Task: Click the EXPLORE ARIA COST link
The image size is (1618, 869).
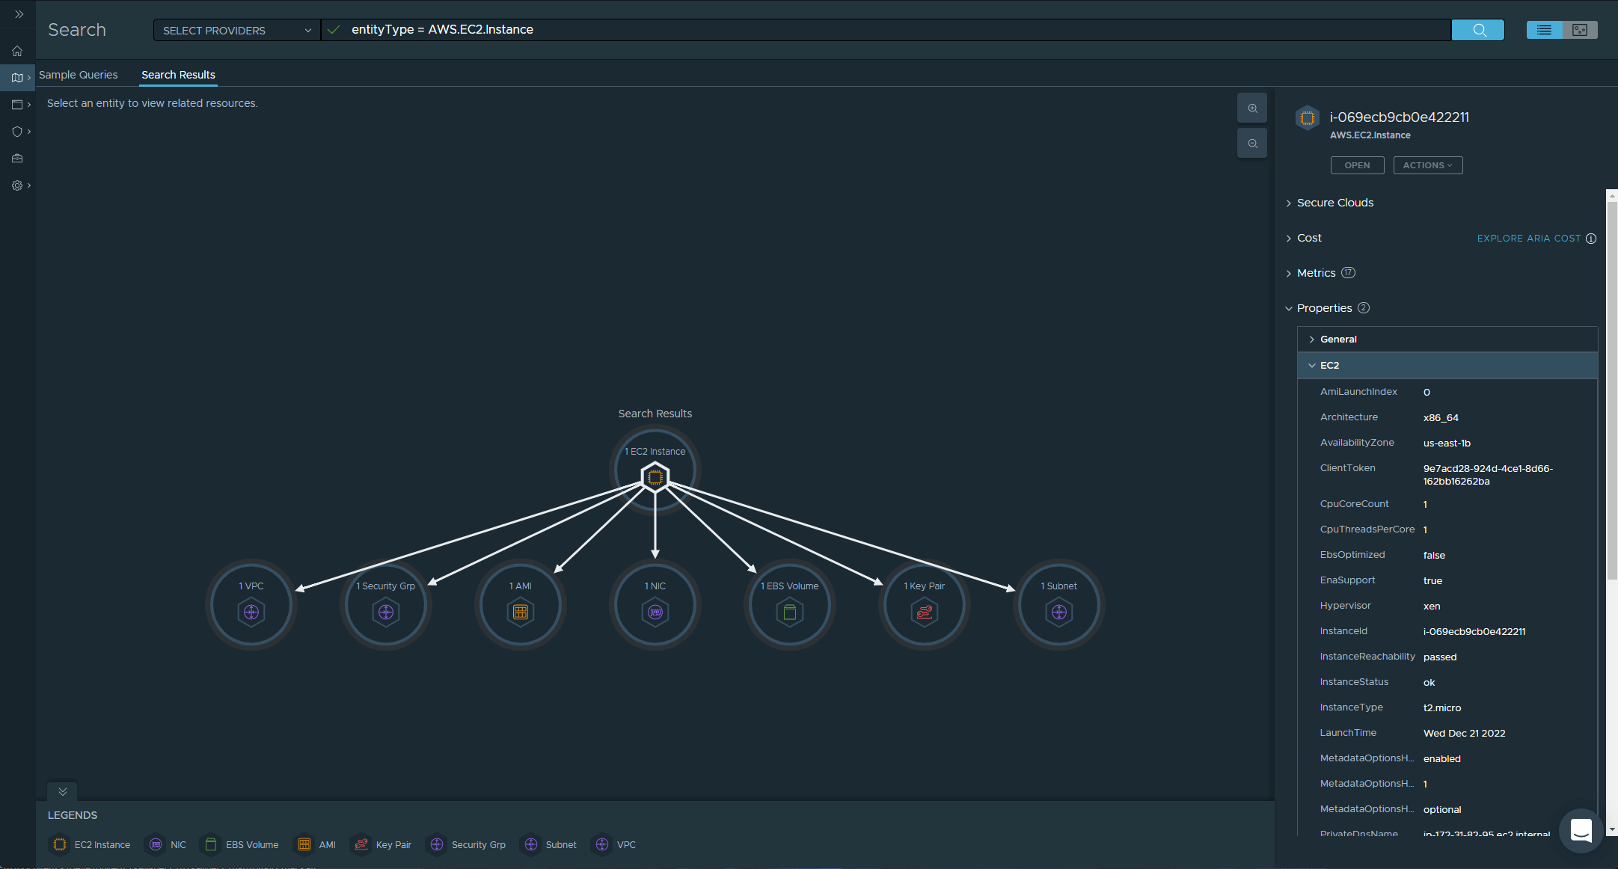Action: (x=1529, y=238)
